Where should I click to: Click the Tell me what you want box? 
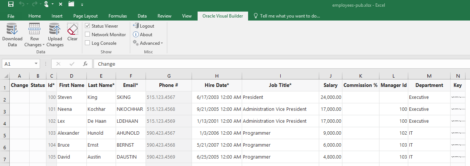290,16
